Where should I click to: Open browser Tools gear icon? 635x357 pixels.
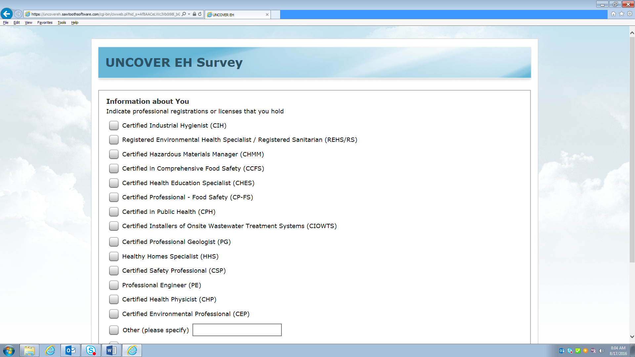[630, 14]
